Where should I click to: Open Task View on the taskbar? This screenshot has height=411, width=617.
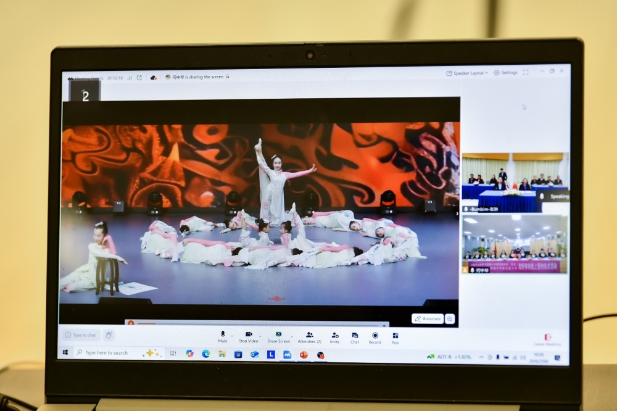point(173,353)
